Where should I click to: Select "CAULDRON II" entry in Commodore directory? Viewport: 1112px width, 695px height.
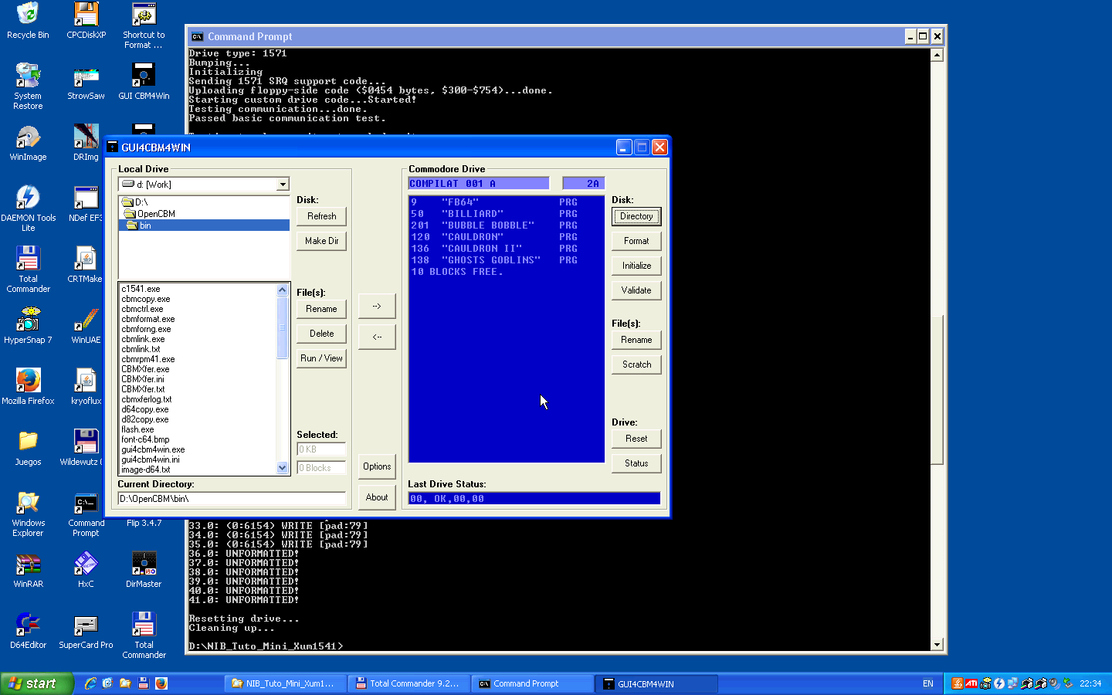(494, 249)
